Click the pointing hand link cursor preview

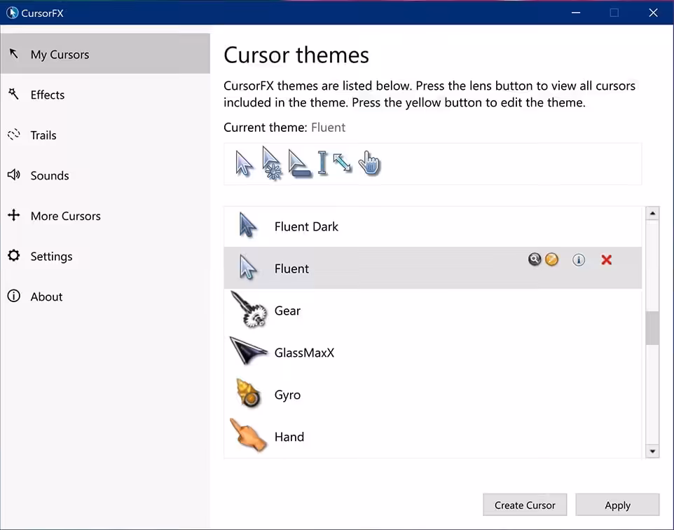click(x=369, y=164)
